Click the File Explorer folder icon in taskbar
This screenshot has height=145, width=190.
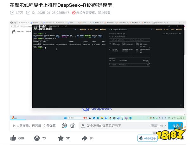tap(102, 118)
